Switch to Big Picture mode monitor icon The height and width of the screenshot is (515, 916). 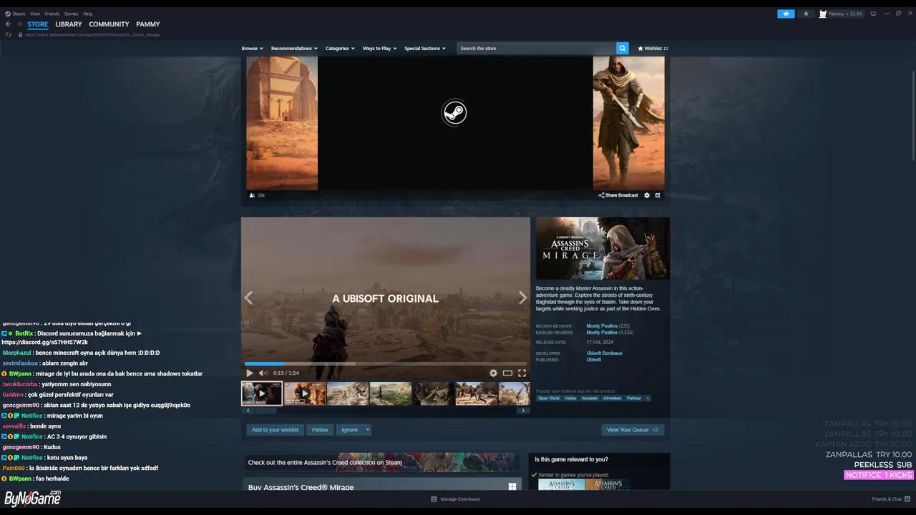(873, 14)
